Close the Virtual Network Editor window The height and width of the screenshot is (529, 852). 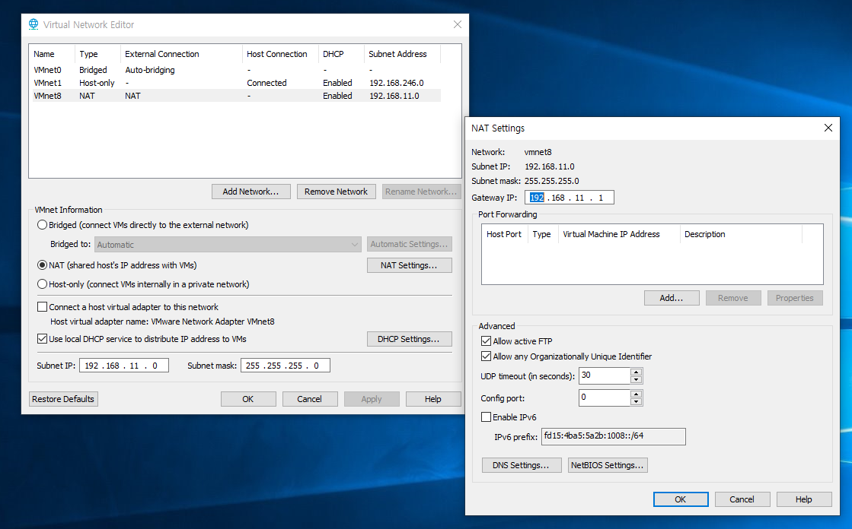(458, 24)
